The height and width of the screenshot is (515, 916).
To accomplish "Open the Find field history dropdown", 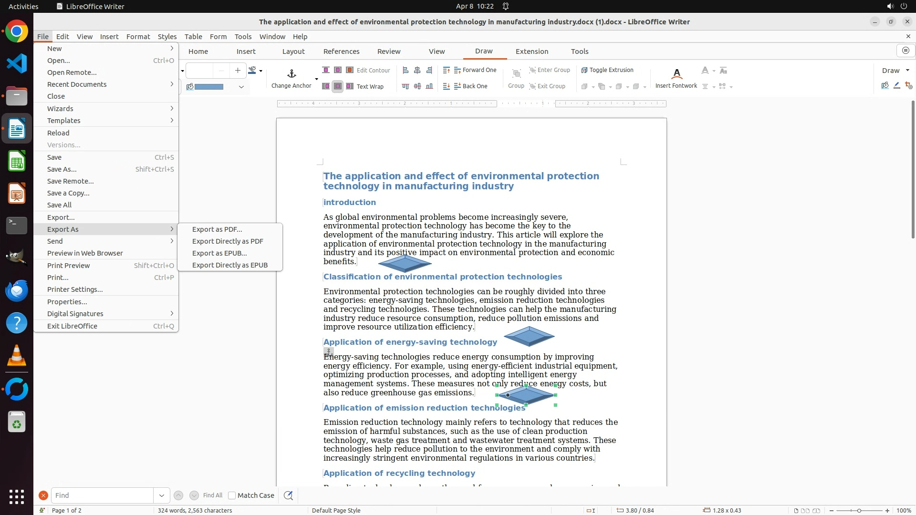I will pyautogui.click(x=161, y=495).
